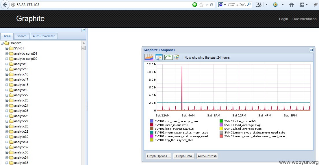Click the magnifier search icon in search box
This screenshot has width=319, height=165.
[248, 4]
